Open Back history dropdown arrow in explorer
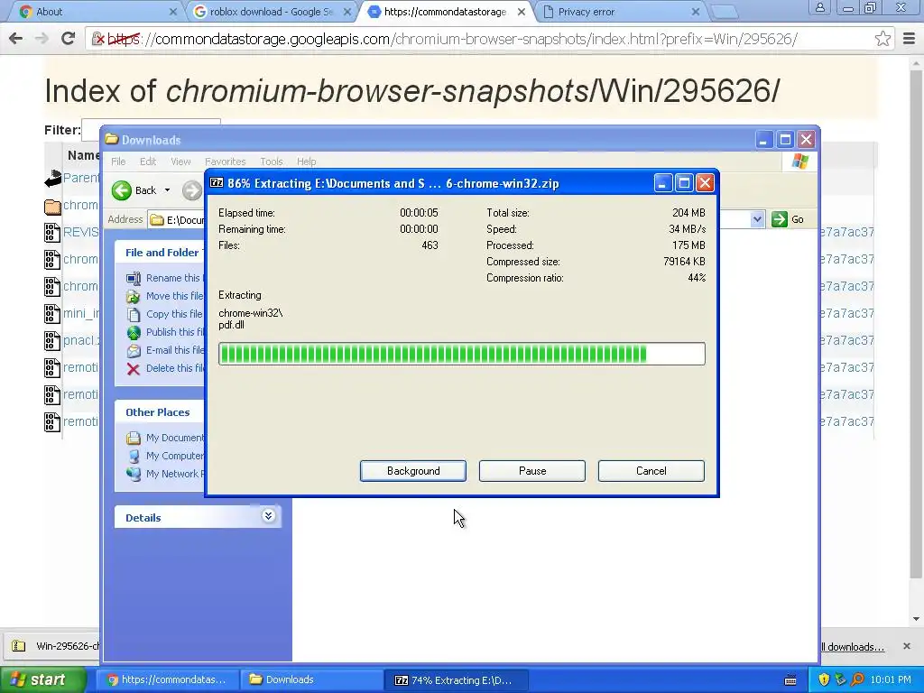 pos(167,190)
